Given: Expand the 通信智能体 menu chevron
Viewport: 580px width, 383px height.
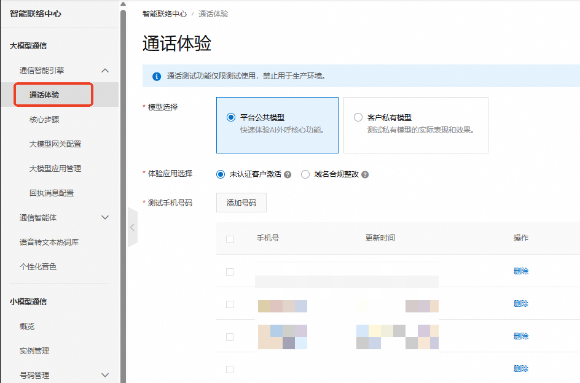Looking at the screenshot, I should tap(105, 217).
